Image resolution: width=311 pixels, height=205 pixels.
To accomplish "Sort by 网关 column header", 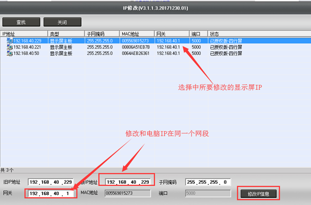I will (x=172, y=34).
